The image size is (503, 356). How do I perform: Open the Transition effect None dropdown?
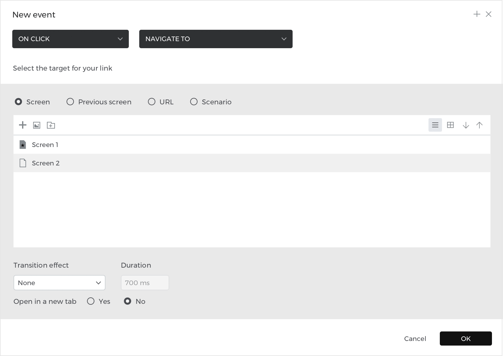(x=60, y=283)
